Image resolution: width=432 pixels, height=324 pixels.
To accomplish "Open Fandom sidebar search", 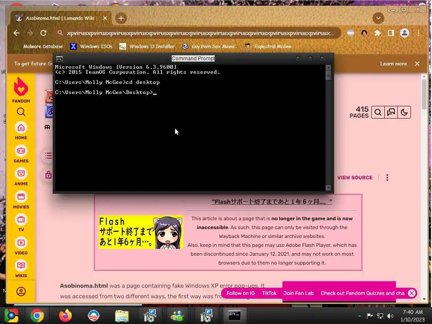I will (21, 112).
